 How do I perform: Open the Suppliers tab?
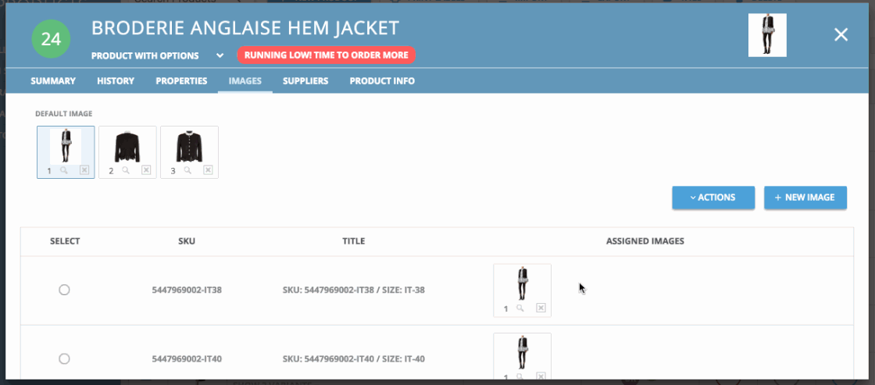[x=305, y=81]
